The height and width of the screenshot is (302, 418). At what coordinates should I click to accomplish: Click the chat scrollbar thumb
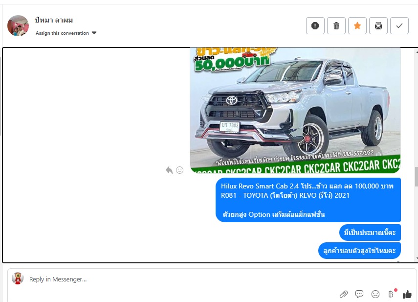click(416, 176)
